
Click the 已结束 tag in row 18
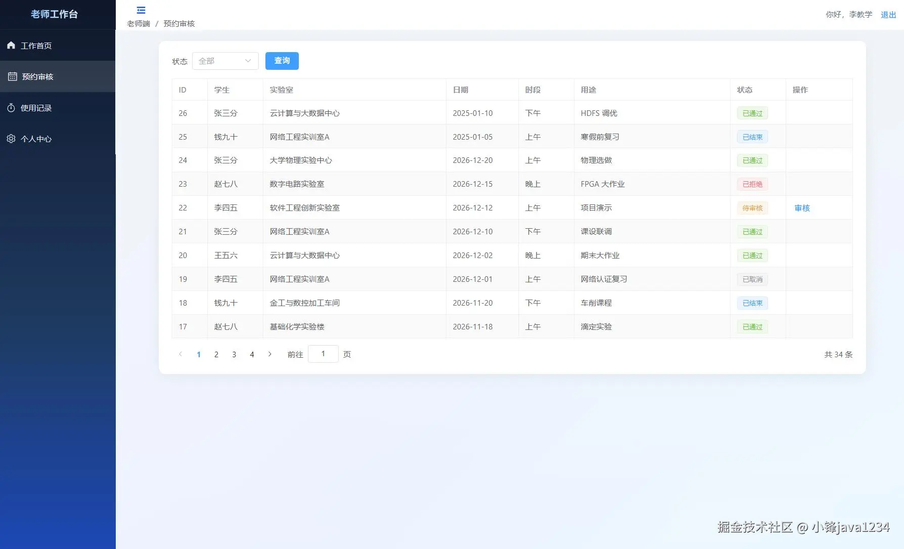752,303
